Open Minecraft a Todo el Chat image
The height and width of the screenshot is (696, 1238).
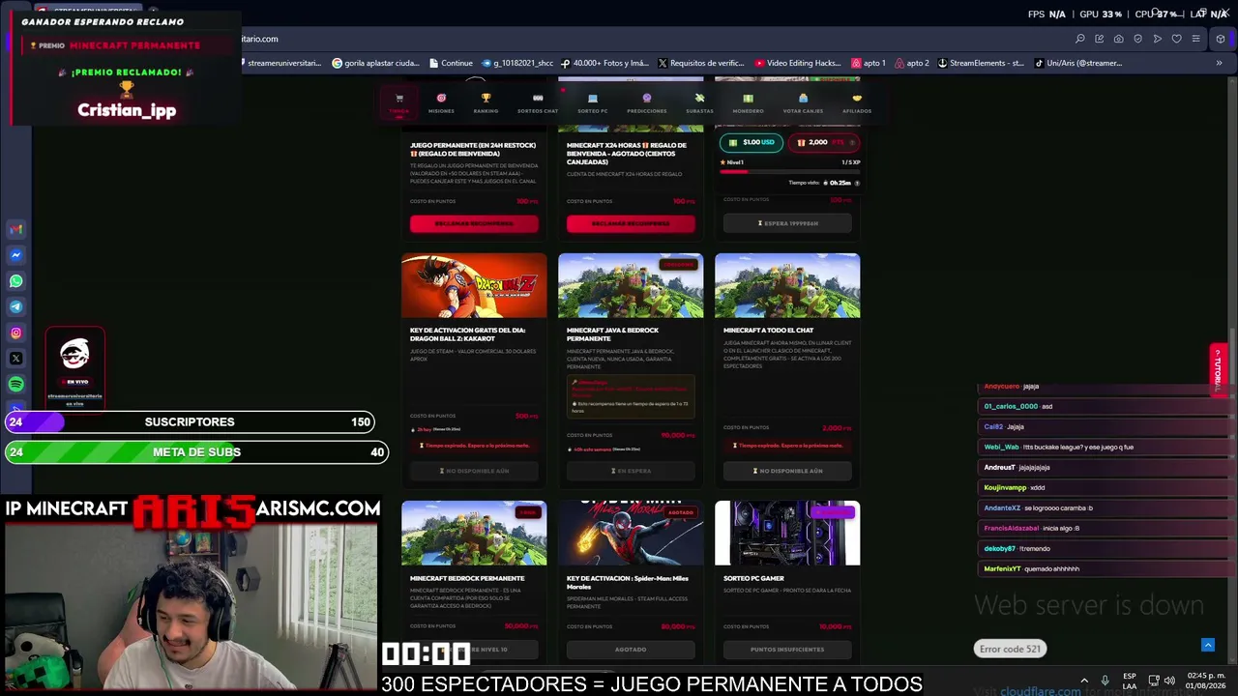(787, 285)
